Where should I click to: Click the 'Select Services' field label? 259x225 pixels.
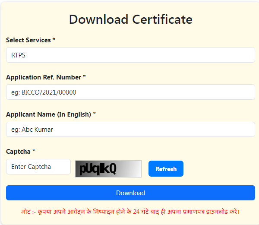(x=28, y=40)
